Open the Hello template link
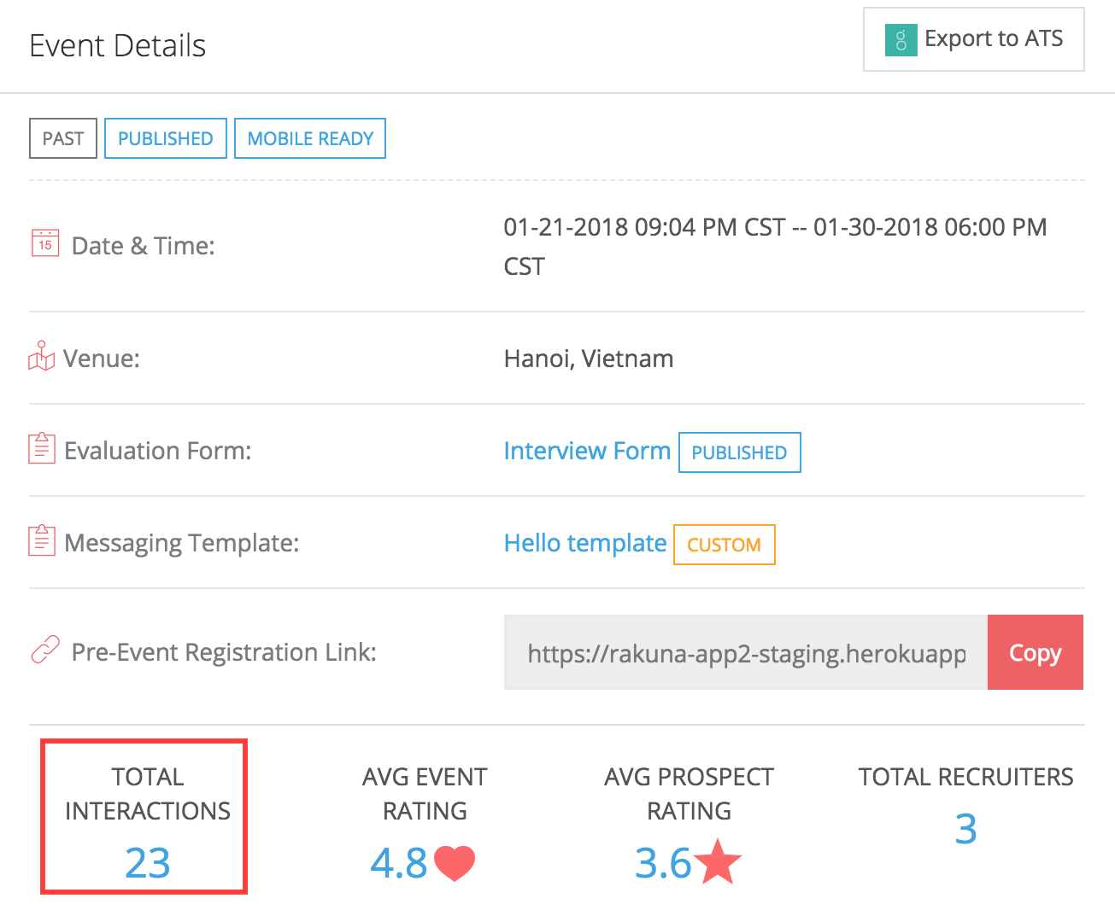The height and width of the screenshot is (916, 1115). click(x=585, y=543)
